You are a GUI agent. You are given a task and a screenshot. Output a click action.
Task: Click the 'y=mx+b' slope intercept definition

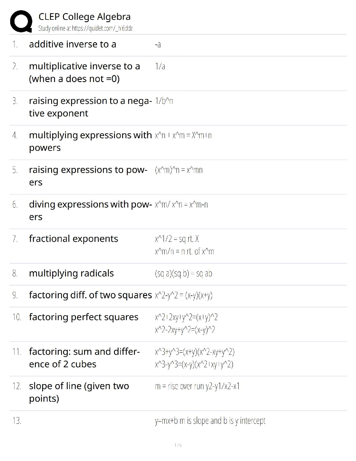[x=210, y=421]
